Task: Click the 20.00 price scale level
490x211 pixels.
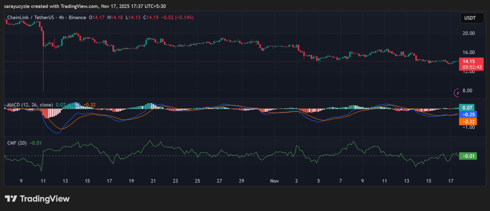Action: 468,33
